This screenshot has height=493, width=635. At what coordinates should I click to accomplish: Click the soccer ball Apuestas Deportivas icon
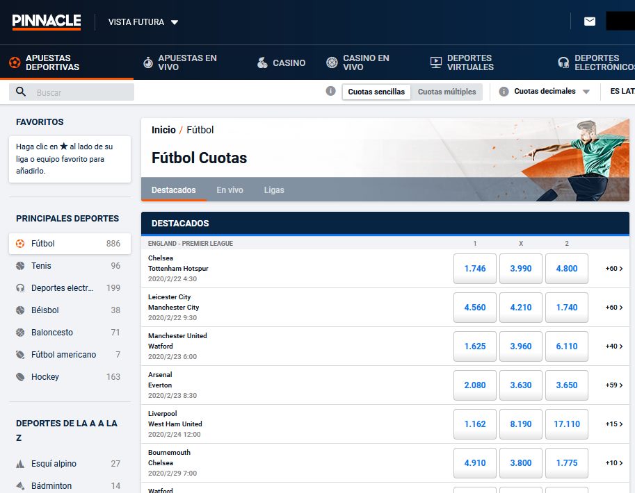pyautogui.click(x=15, y=62)
